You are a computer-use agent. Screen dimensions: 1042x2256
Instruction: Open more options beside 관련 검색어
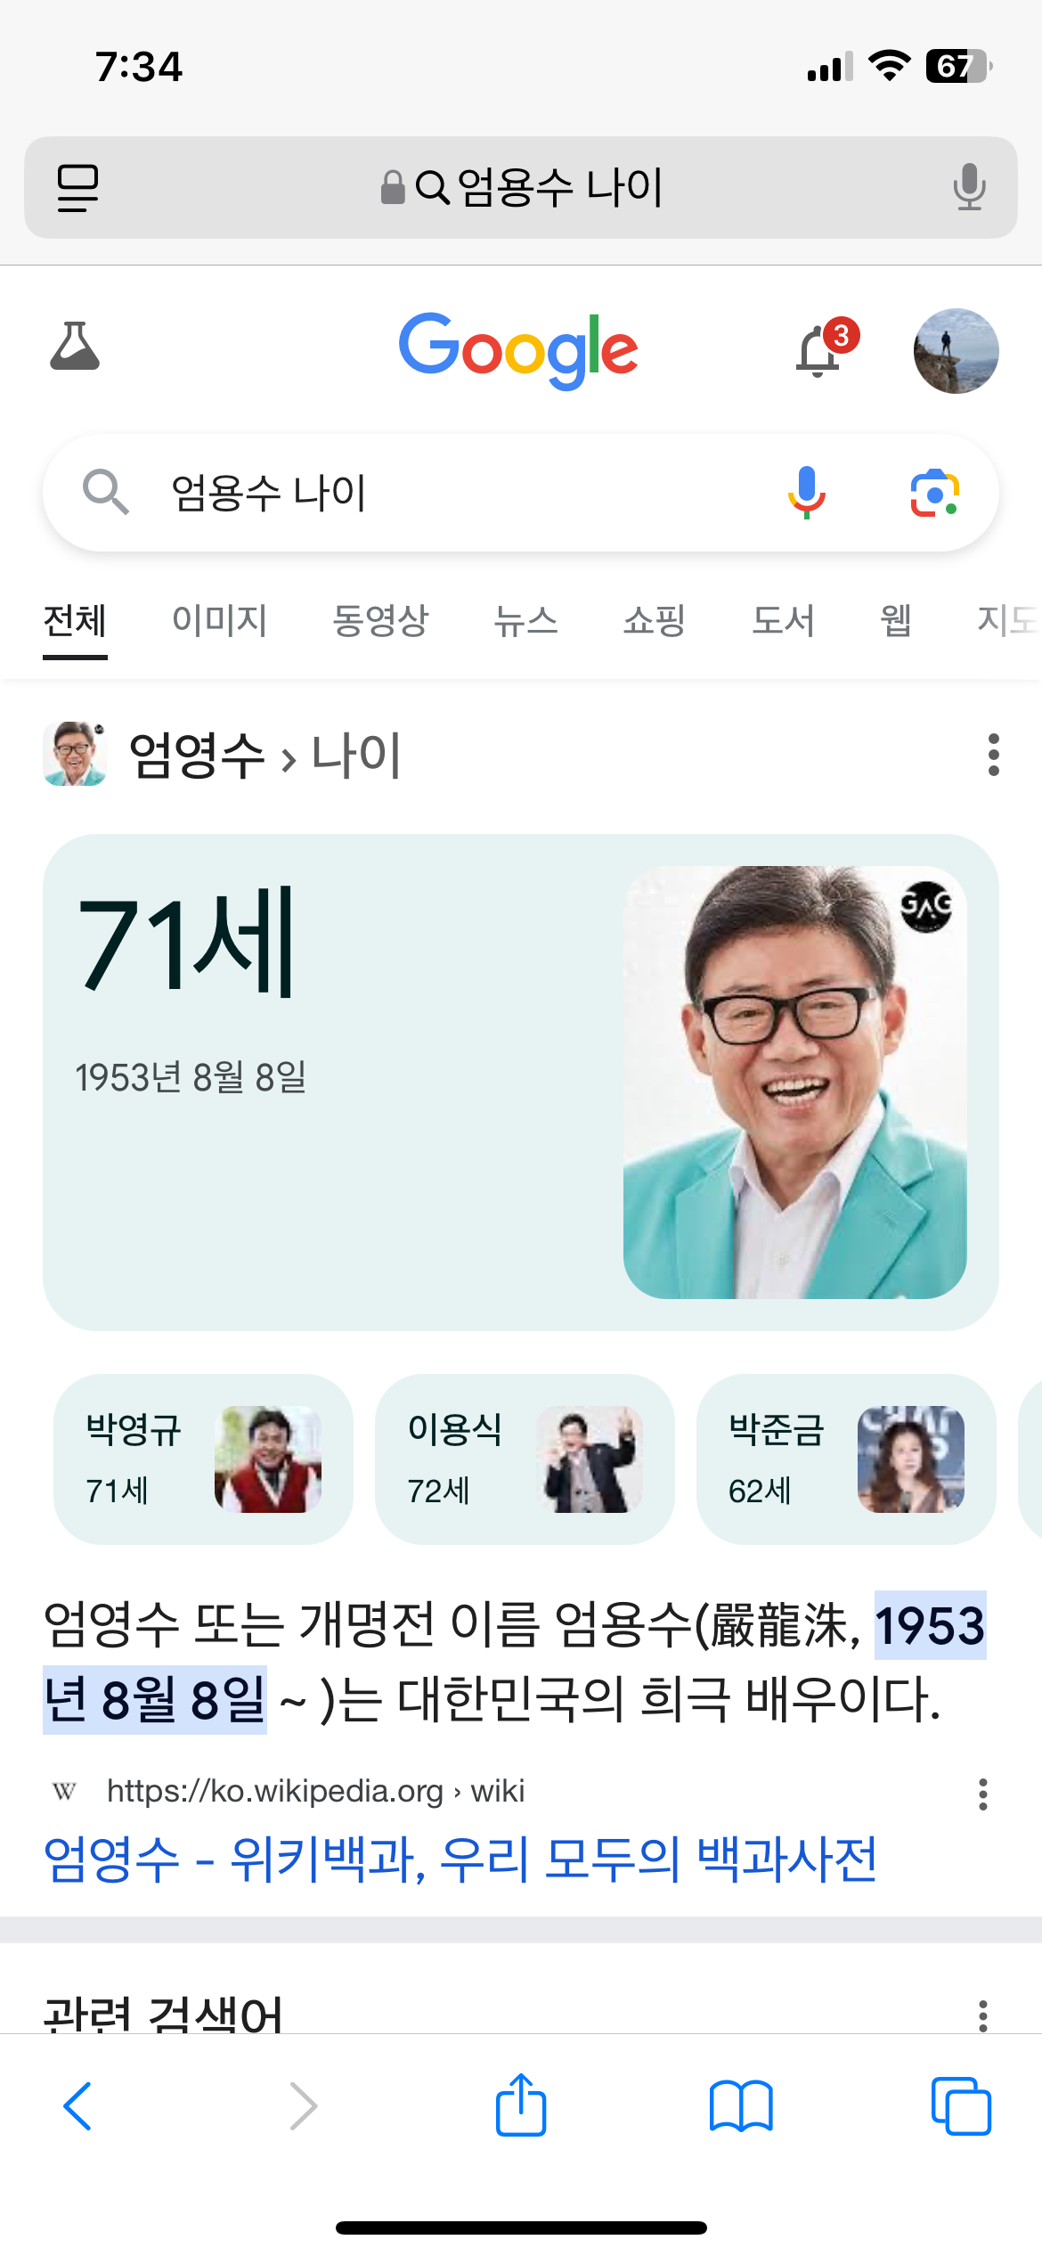click(x=983, y=2015)
